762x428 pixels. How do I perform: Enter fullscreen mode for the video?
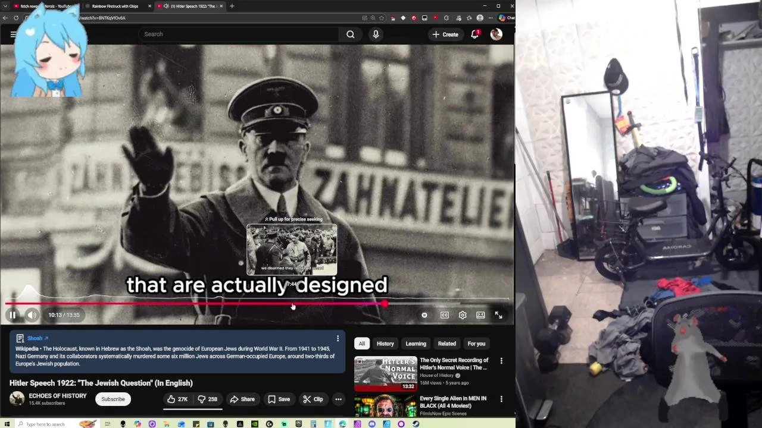click(499, 315)
